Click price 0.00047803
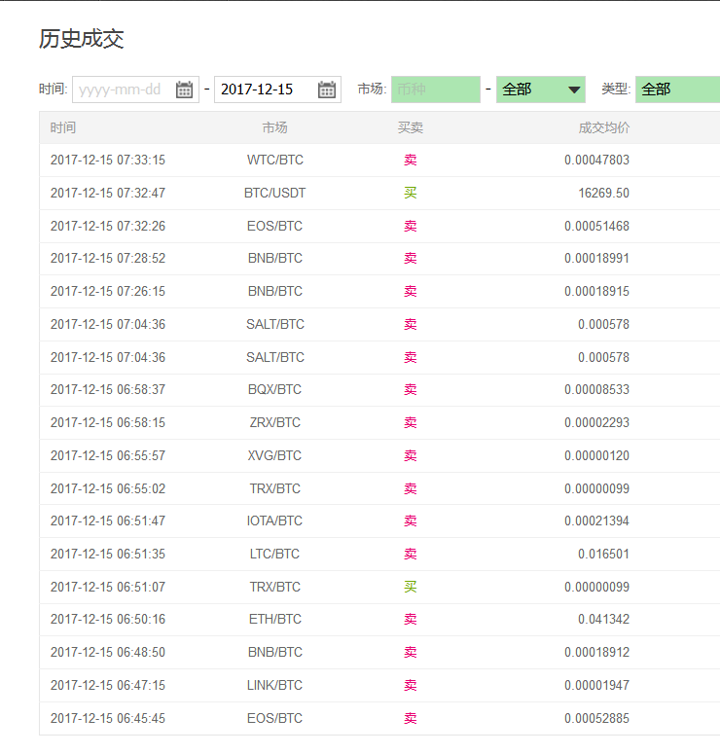This screenshot has height=754, width=720. point(596,160)
